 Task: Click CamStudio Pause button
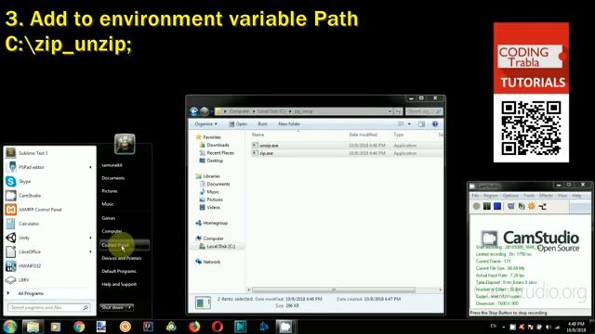coord(487,206)
